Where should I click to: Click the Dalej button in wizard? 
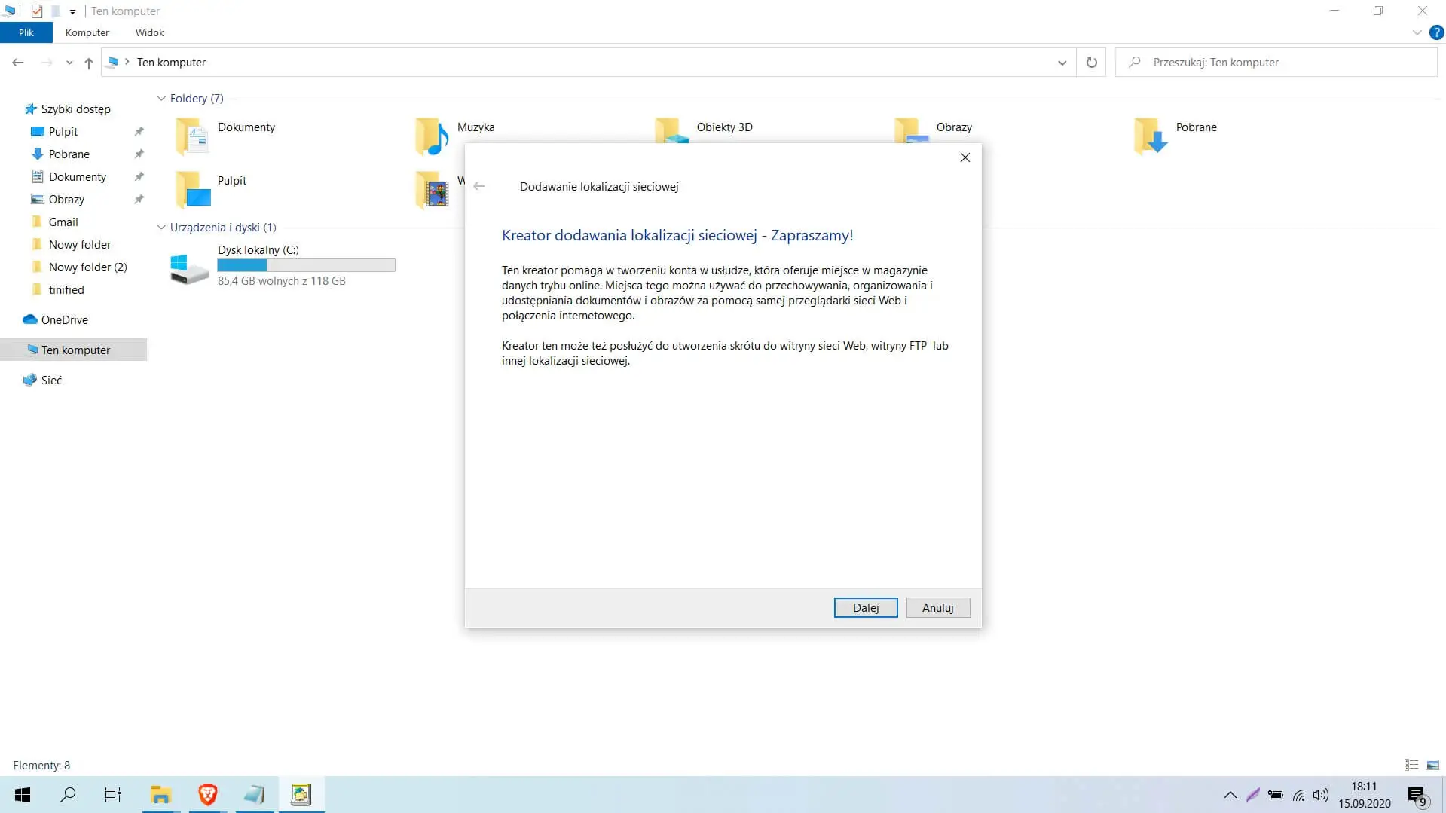pyautogui.click(x=865, y=607)
